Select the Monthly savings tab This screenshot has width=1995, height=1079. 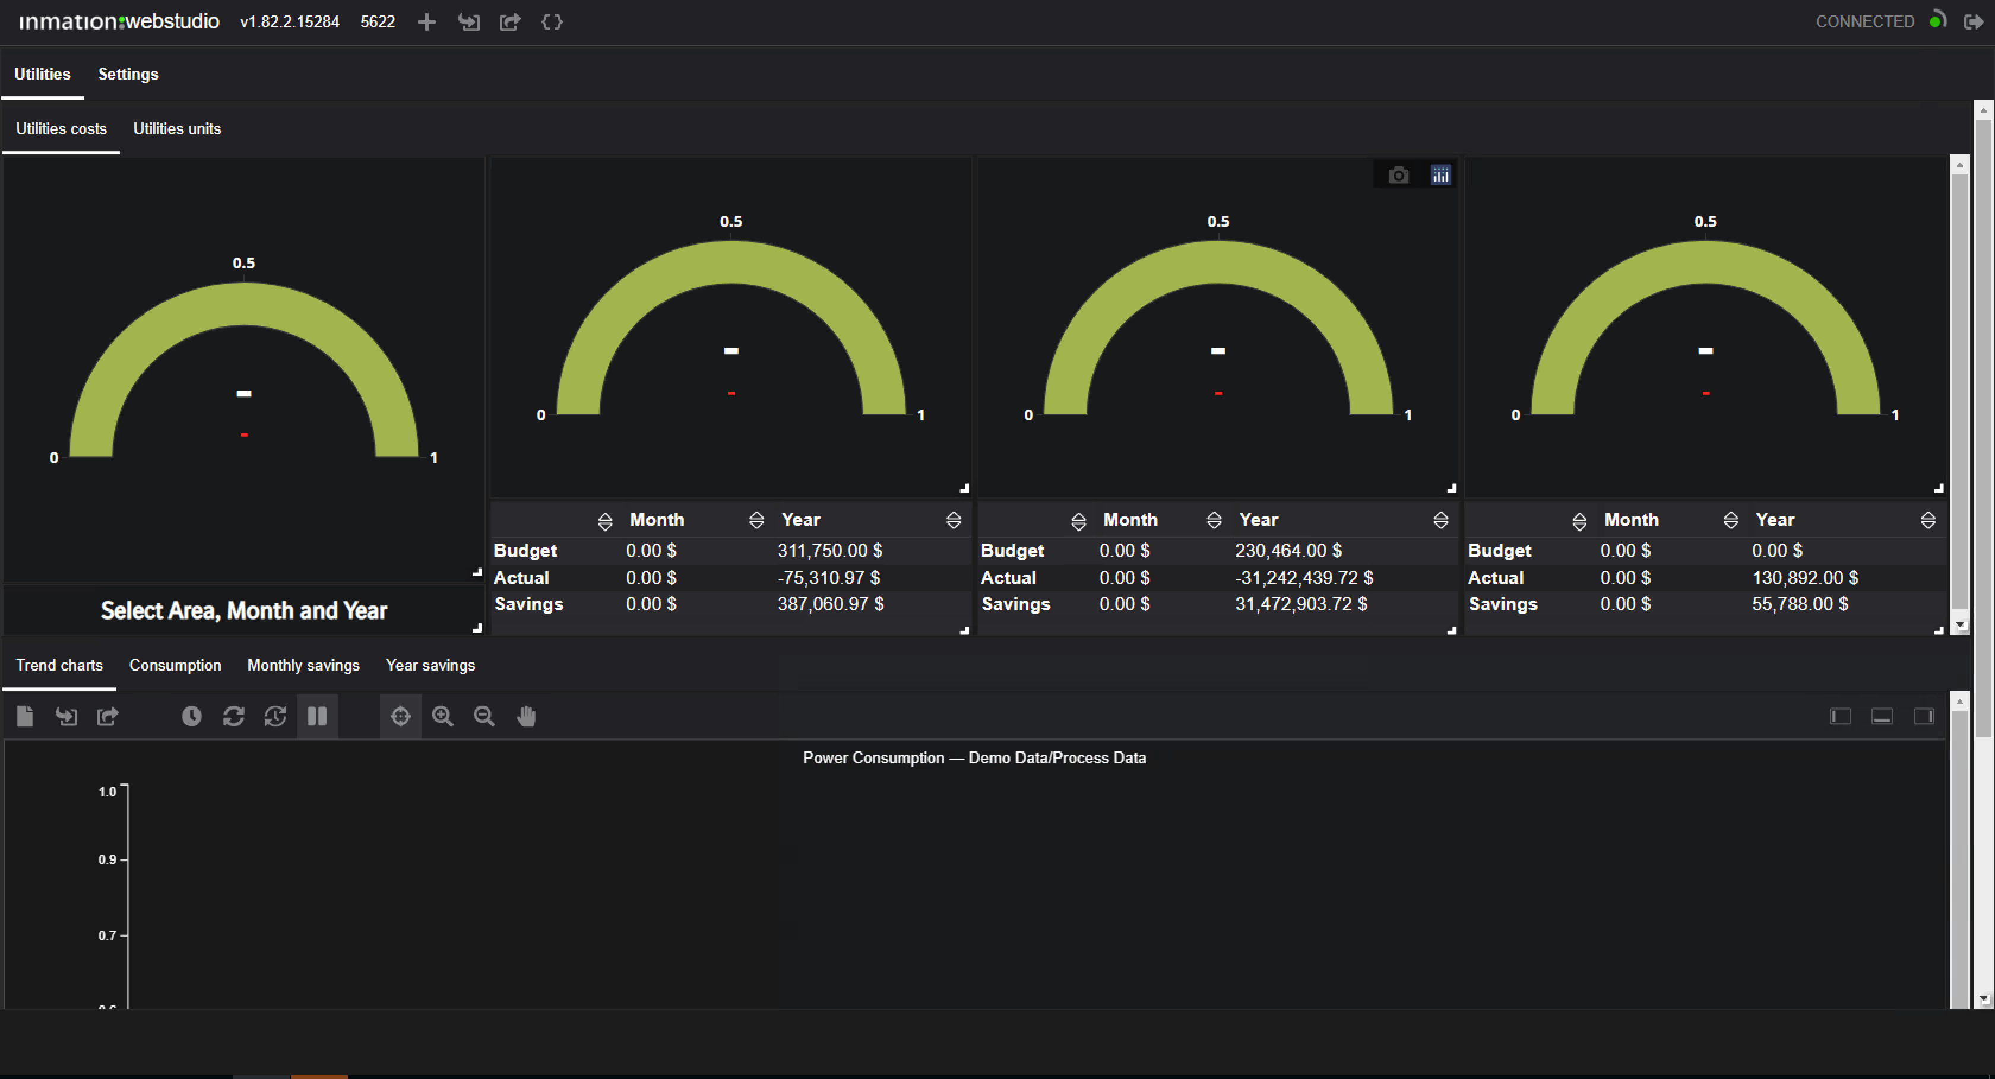(x=303, y=665)
